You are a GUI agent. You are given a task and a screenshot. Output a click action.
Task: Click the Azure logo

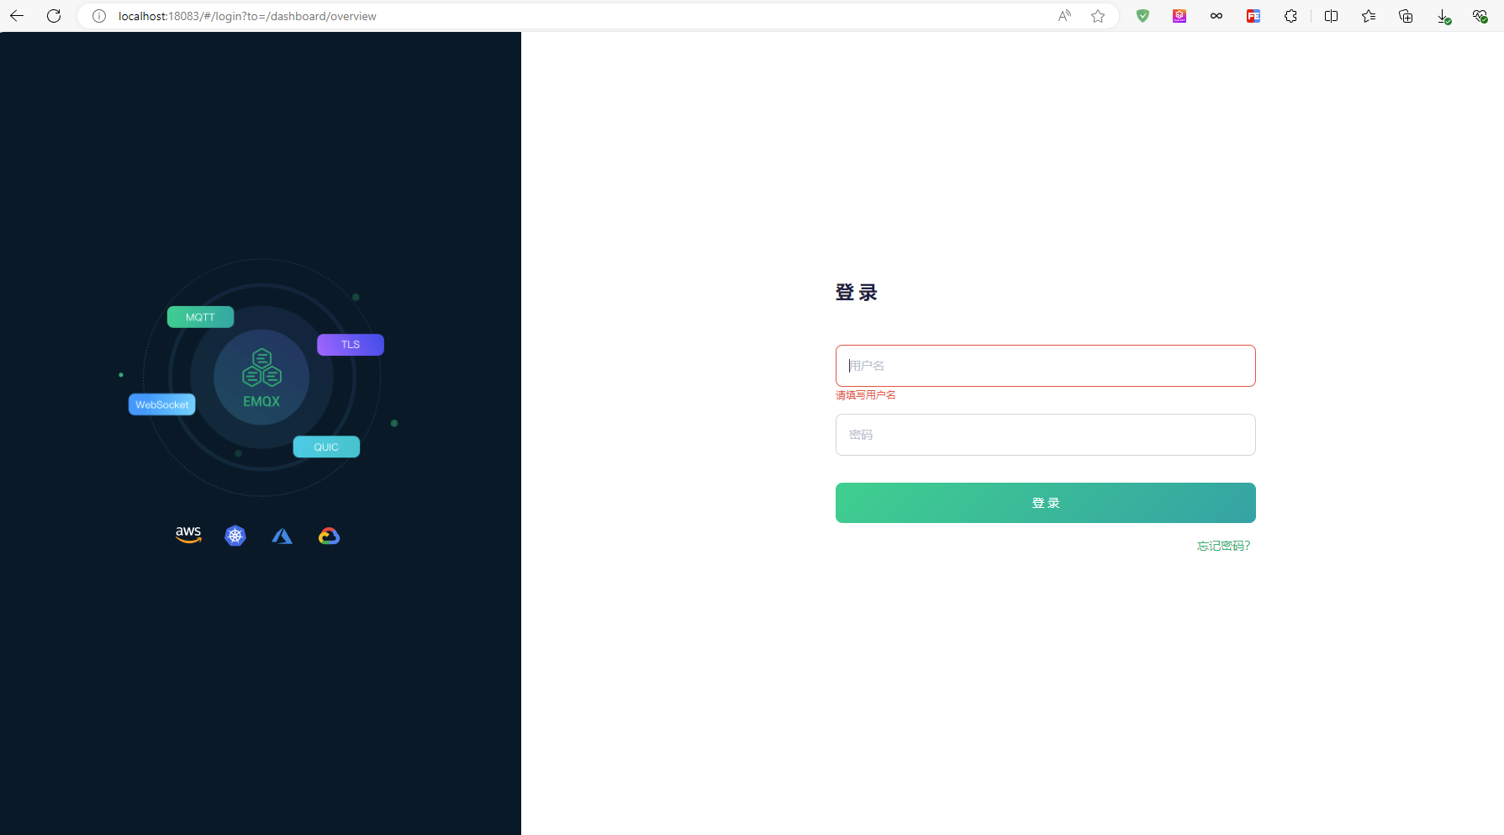tap(282, 536)
